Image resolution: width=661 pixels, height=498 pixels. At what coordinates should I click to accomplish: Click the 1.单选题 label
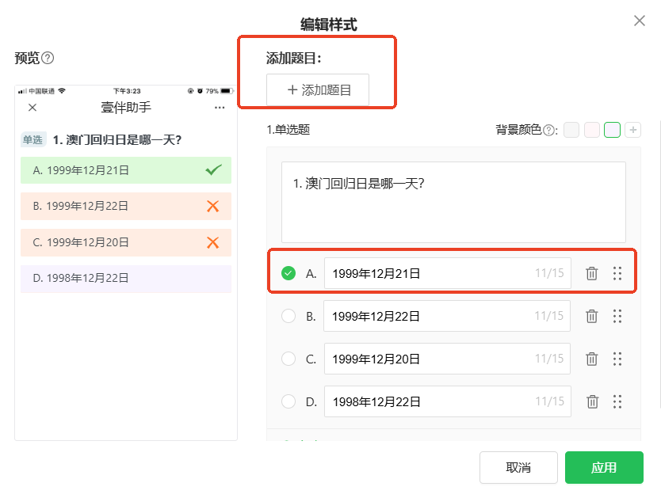pyautogui.click(x=288, y=130)
